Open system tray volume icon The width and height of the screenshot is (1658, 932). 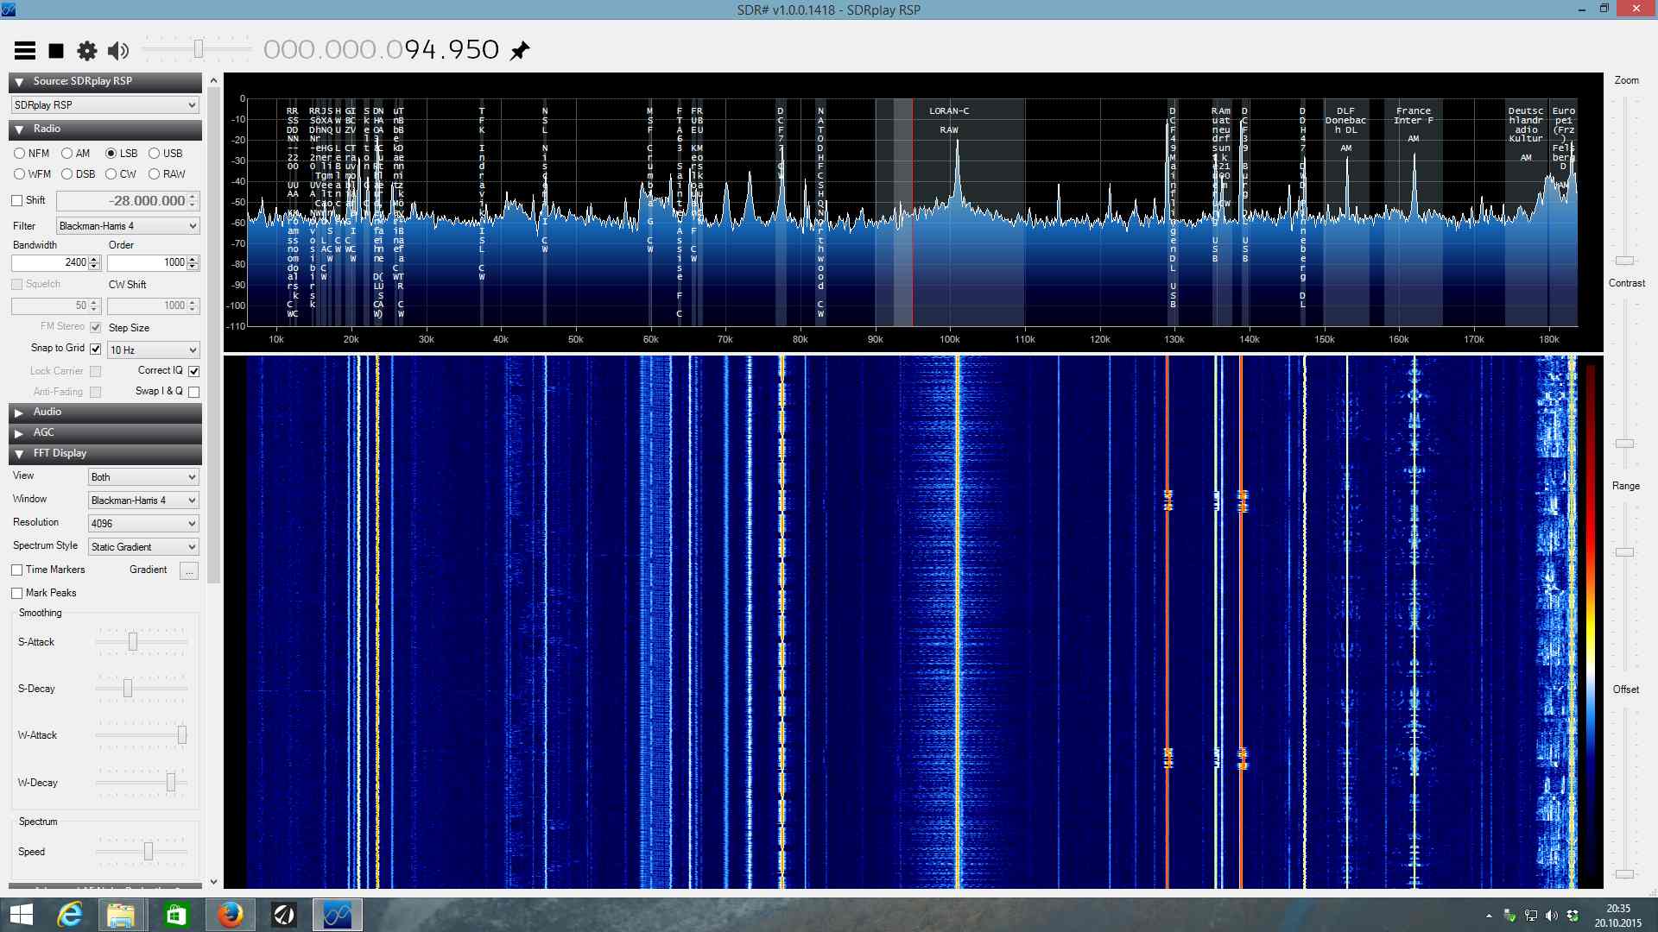[x=1552, y=916]
